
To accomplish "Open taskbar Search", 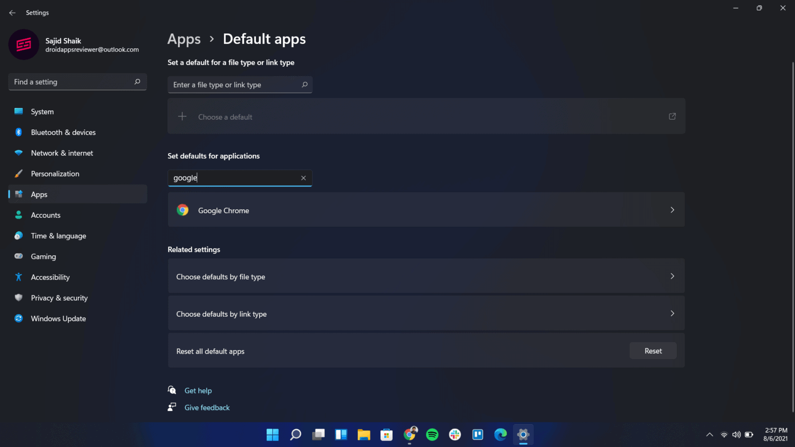I will 296,435.
